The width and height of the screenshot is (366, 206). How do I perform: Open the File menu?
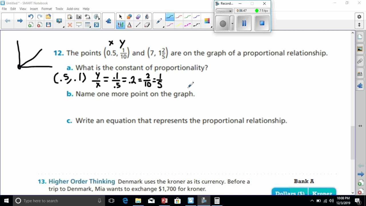(x=4, y=9)
